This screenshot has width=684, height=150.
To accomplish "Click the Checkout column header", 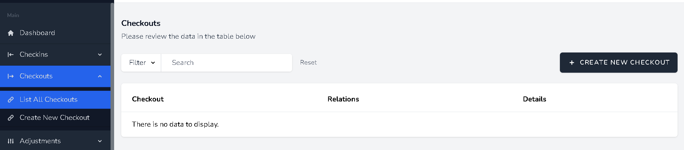I will 148,99.
